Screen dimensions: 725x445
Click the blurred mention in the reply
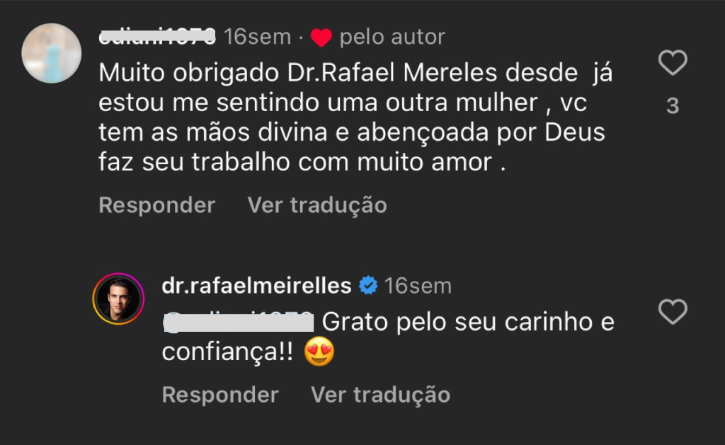pyautogui.click(x=238, y=323)
